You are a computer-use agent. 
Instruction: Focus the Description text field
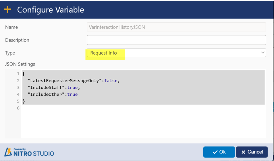coord(176,40)
